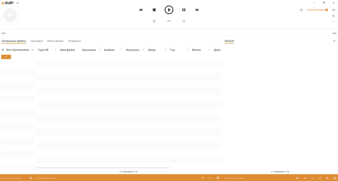Viewport: 338px width, 181px height.
Task: Remove library files with the minus icon
Action: tap(203, 178)
